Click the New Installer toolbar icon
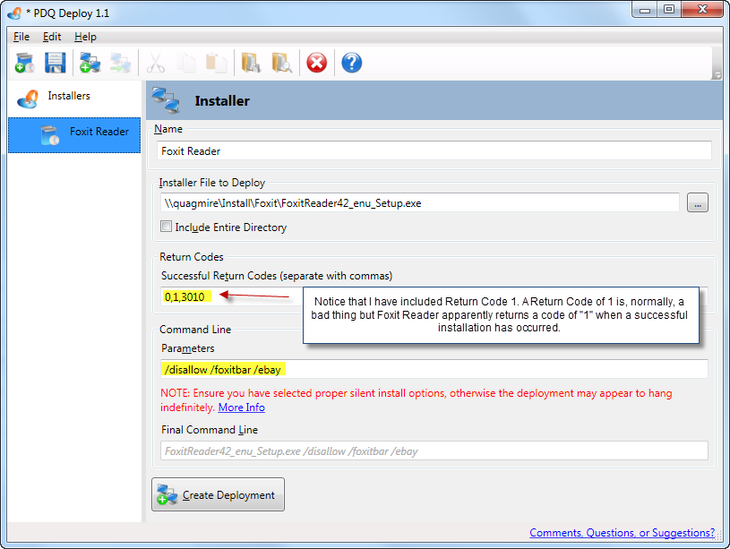Image resolution: width=730 pixels, height=549 pixels. [25, 63]
